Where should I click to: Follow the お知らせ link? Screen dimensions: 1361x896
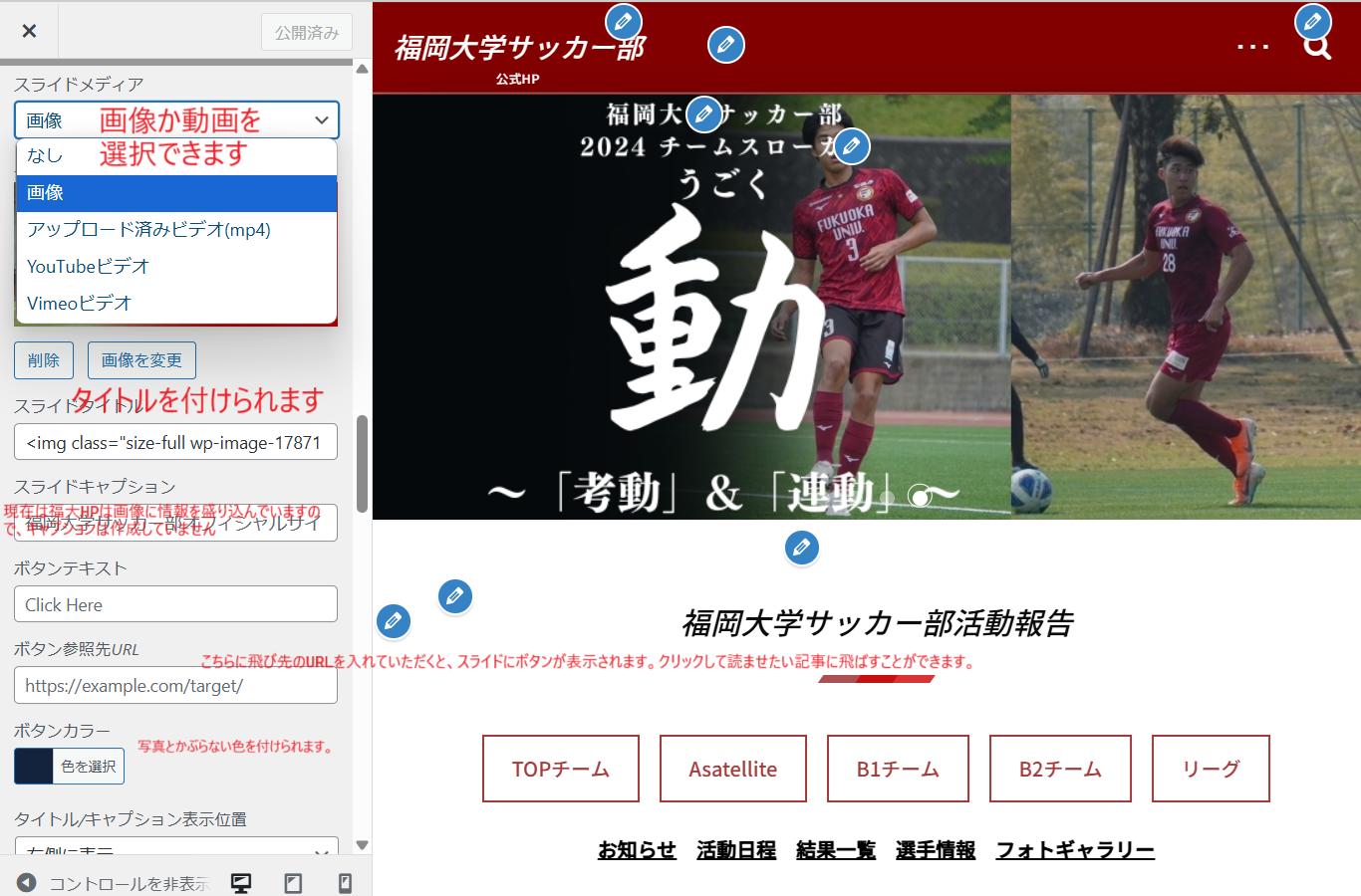coord(637,850)
